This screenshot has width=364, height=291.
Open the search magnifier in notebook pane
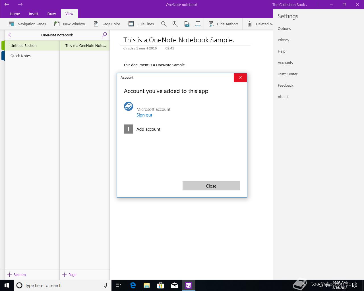pos(104,35)
